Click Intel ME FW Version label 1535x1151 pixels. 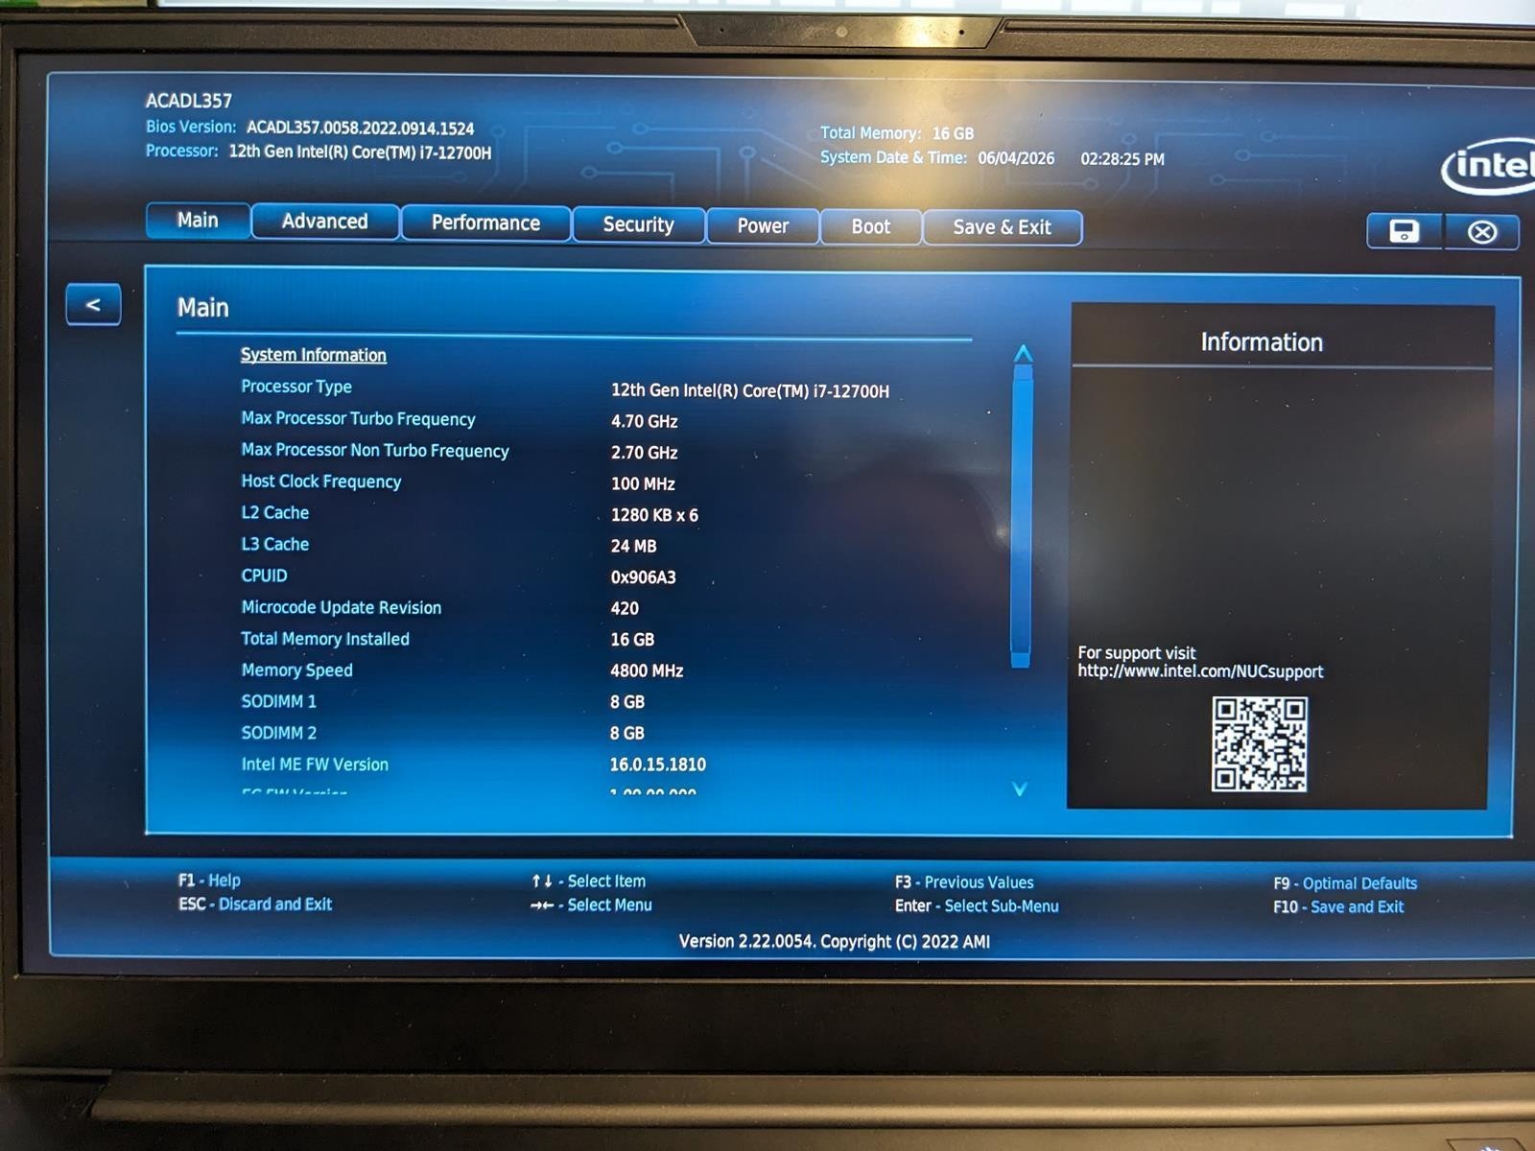(315, 764)
